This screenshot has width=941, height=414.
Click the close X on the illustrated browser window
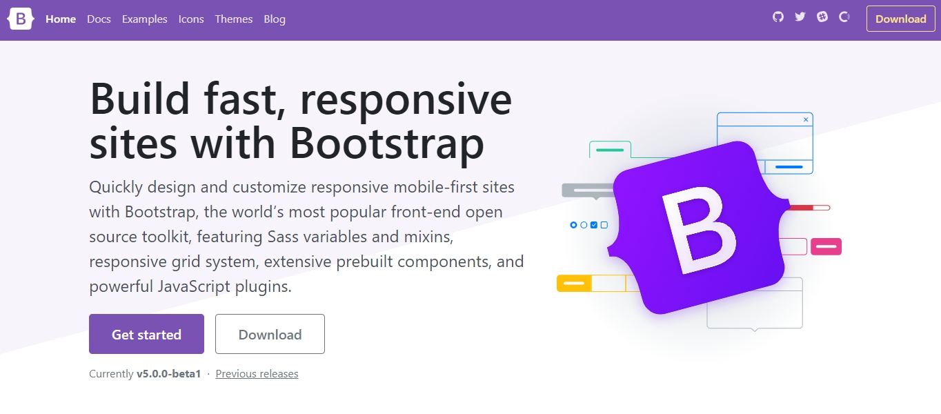tap(805, 119)
